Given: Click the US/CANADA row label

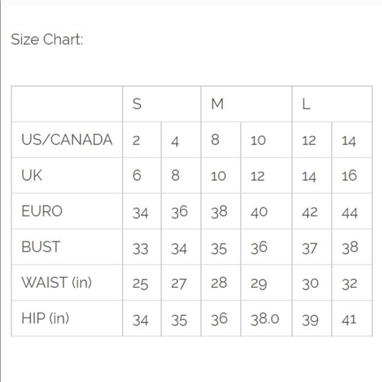Looking at the screenshot, I should [x=67, y=140].
